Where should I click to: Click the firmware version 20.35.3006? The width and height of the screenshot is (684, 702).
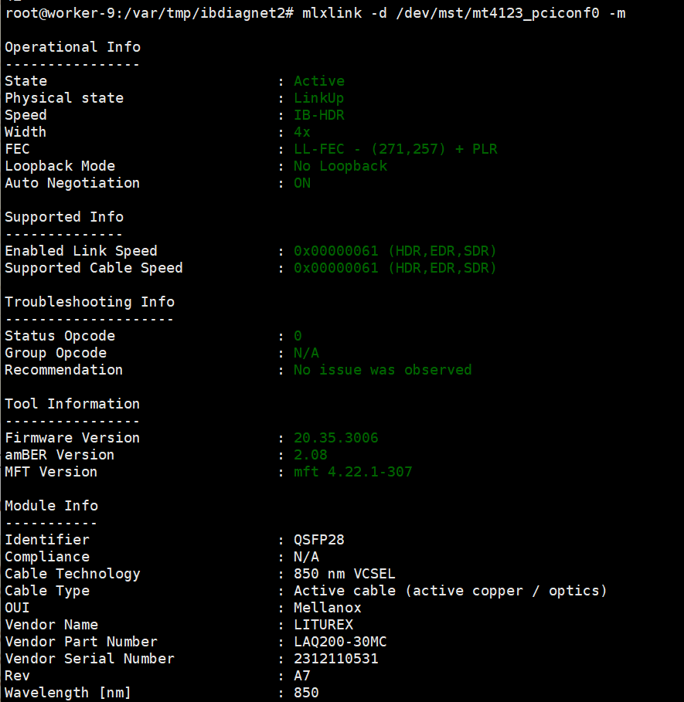tap(336, 438)
